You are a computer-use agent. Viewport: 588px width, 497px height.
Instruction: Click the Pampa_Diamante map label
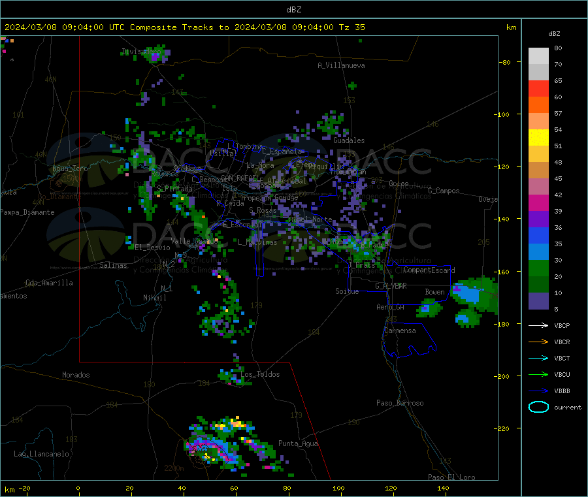pyautogui.click(x=27, y=212)
